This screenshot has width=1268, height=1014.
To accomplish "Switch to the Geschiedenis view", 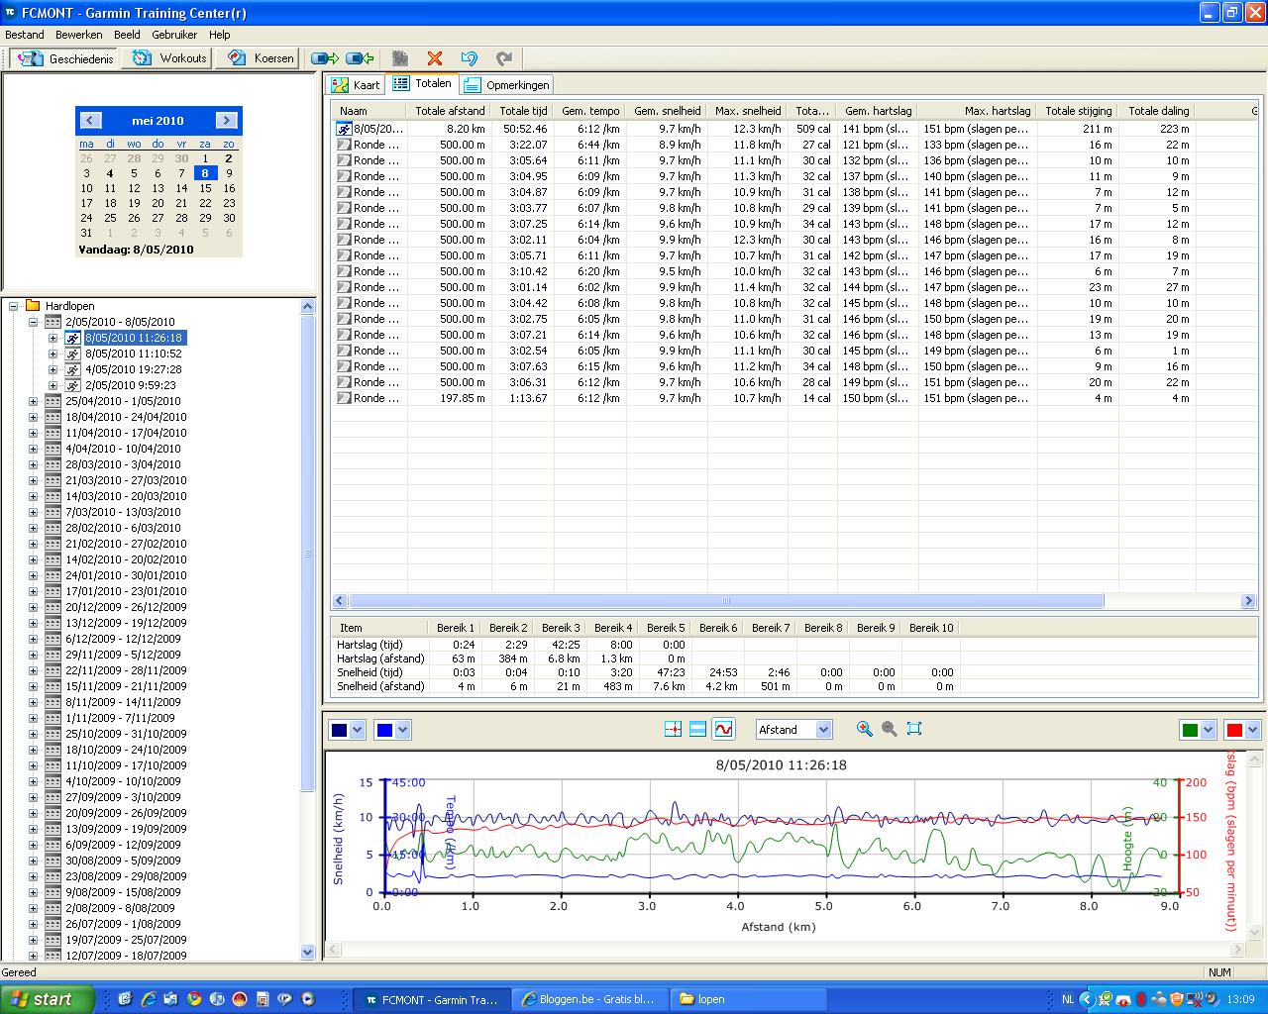I will point(64,58).
